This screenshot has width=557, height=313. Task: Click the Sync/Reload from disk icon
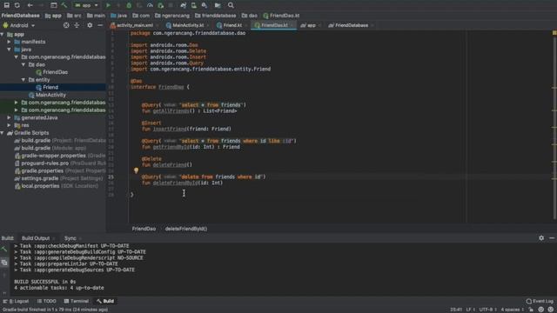coord(17,5)
